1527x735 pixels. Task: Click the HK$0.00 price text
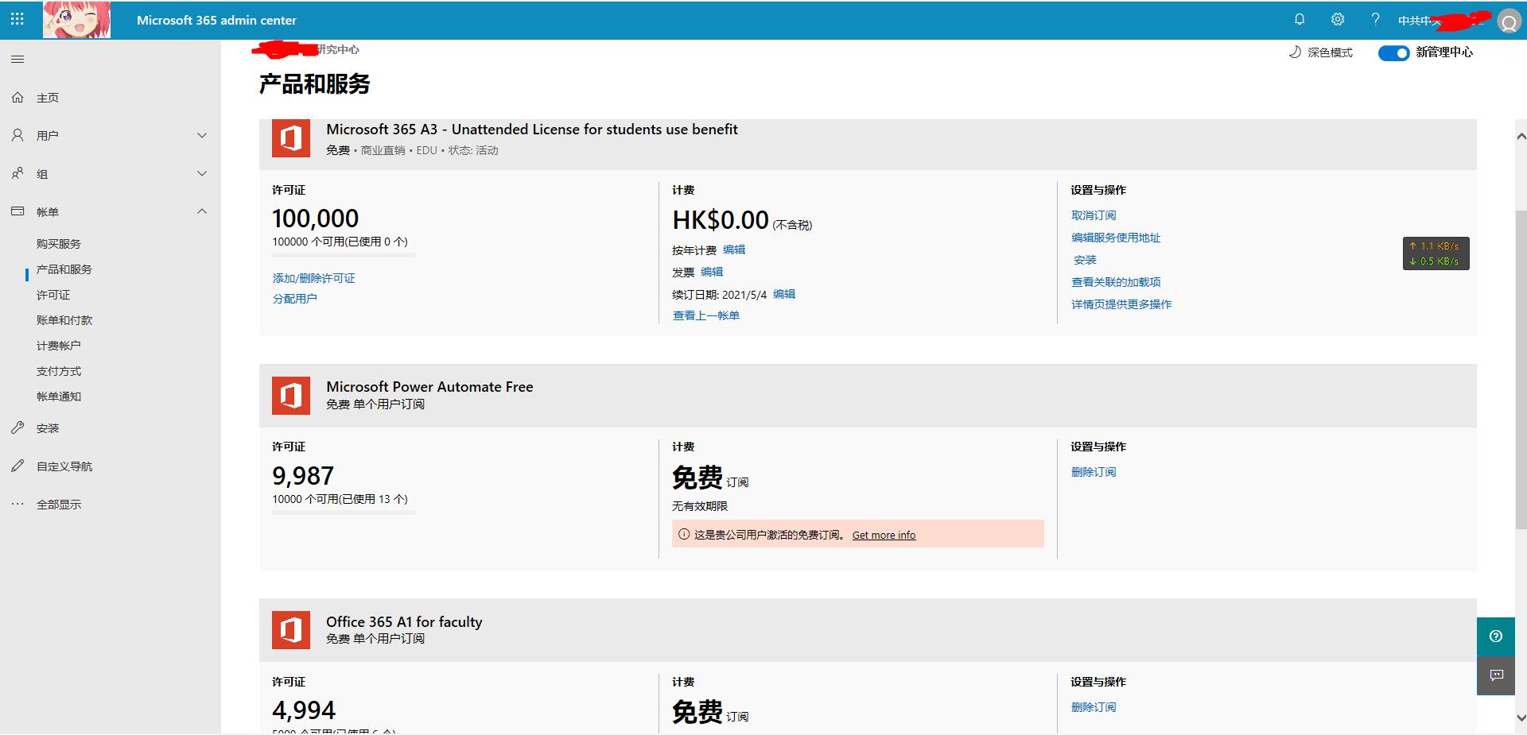click(x=721, y=219)
